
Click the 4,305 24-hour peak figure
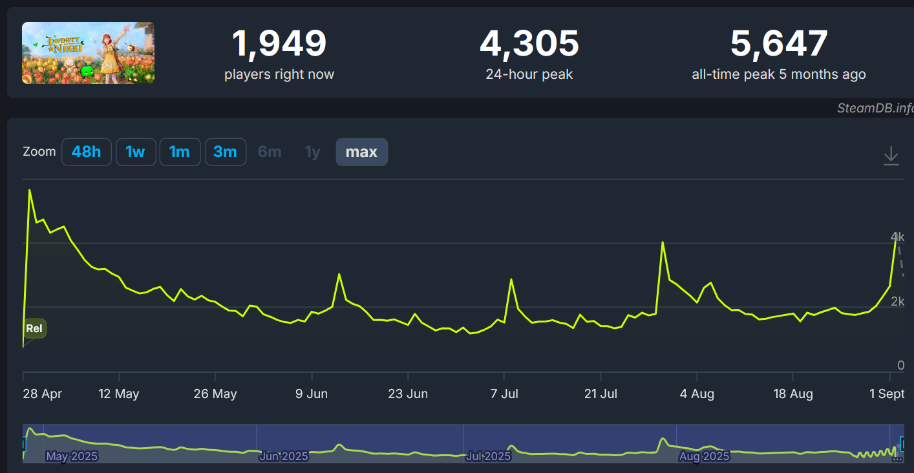coord(529,44)
